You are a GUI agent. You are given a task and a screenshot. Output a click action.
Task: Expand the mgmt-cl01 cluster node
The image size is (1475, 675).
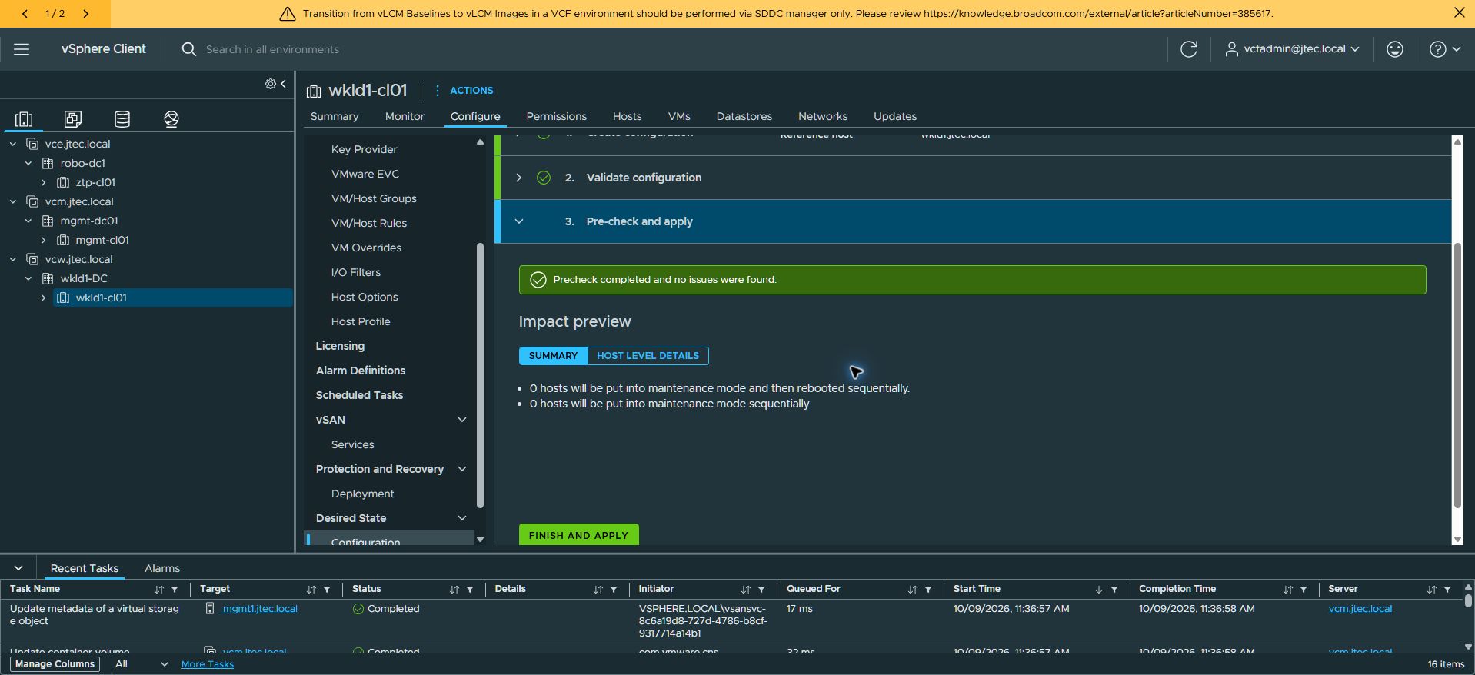click(x=44, y=240)
